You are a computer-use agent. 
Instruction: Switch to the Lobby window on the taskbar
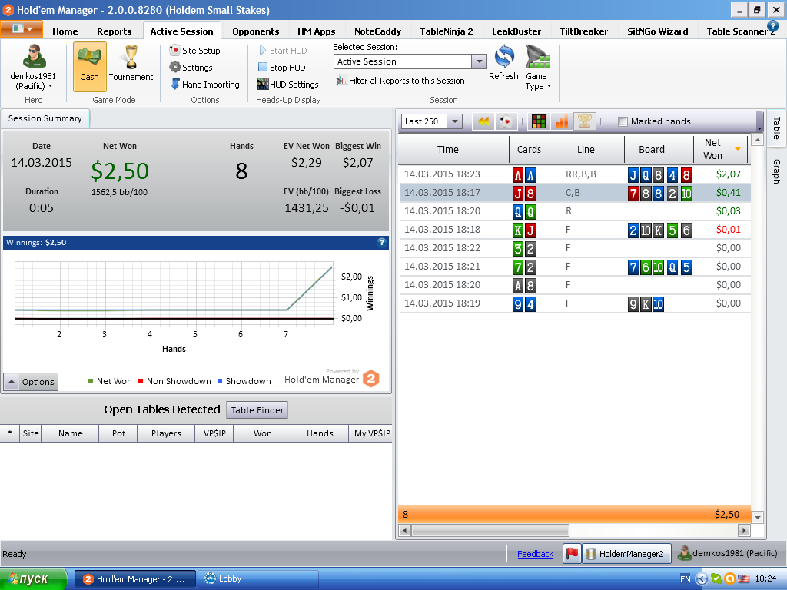coord(258,579)
